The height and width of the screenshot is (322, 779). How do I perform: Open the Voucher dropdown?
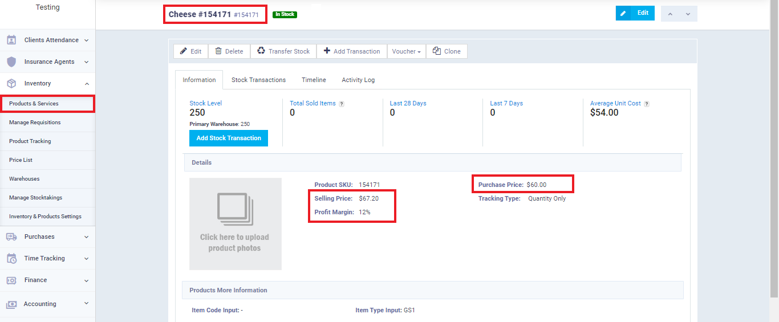pos(406,51)
